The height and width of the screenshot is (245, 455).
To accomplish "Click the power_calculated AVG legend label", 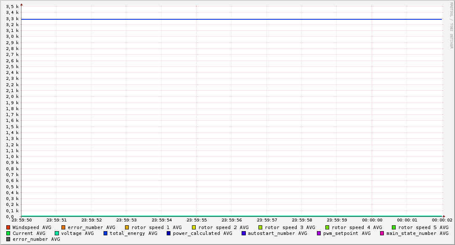I will [x=202, y=233].
